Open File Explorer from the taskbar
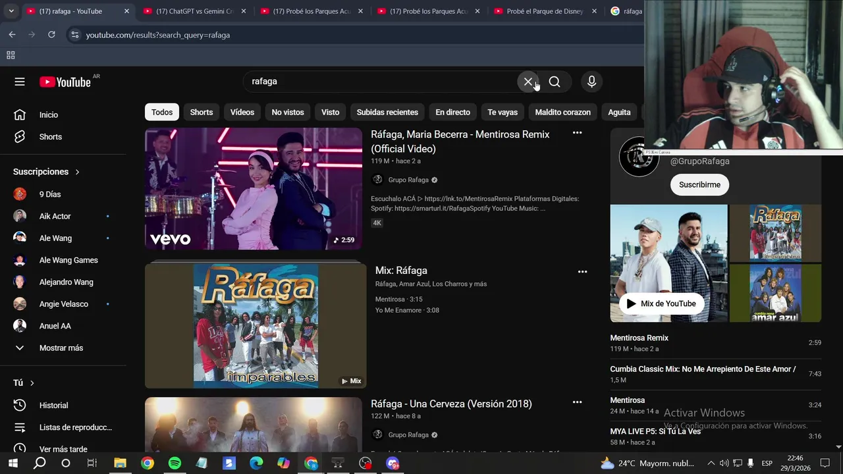The width and height of the screenshot is (843, 474). [x=120, y=463]
